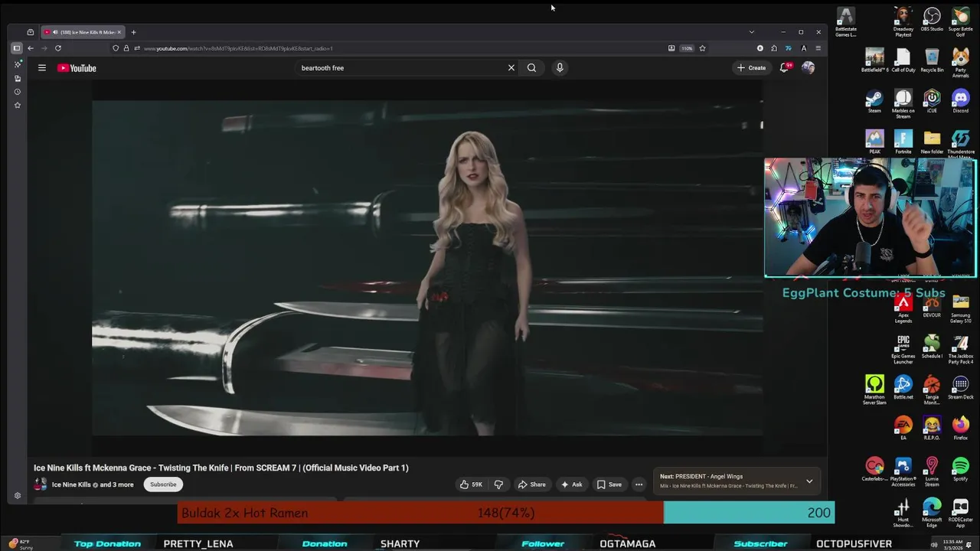The width and height of the screenshot is (980, 551).
Task: Go to the YouTube home logo
Action: coord(77,68)
